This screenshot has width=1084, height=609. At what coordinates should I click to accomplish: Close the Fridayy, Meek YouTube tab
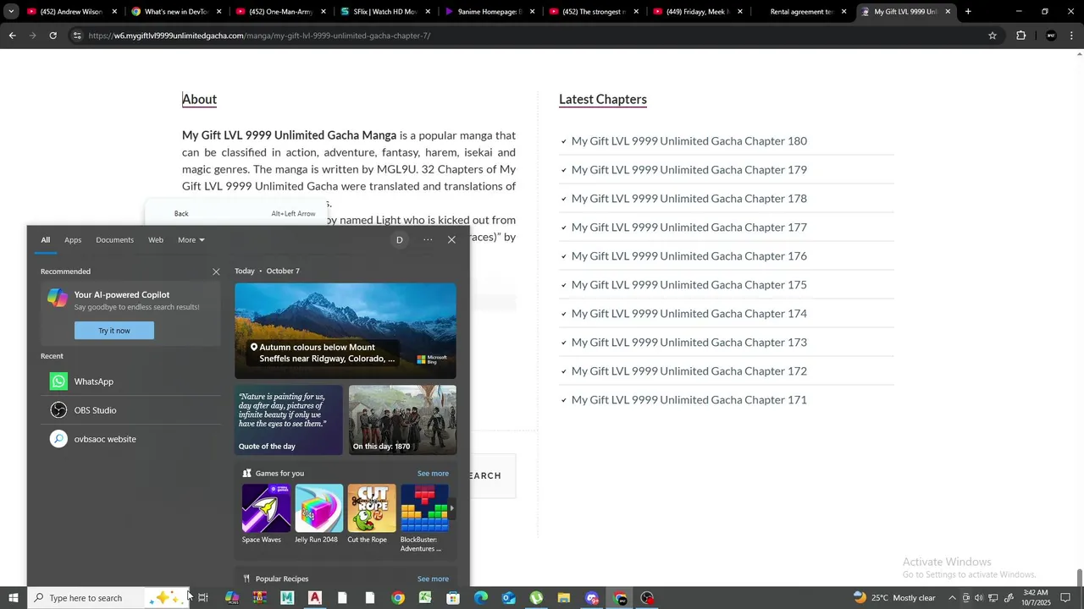click(x=740, y=12)
